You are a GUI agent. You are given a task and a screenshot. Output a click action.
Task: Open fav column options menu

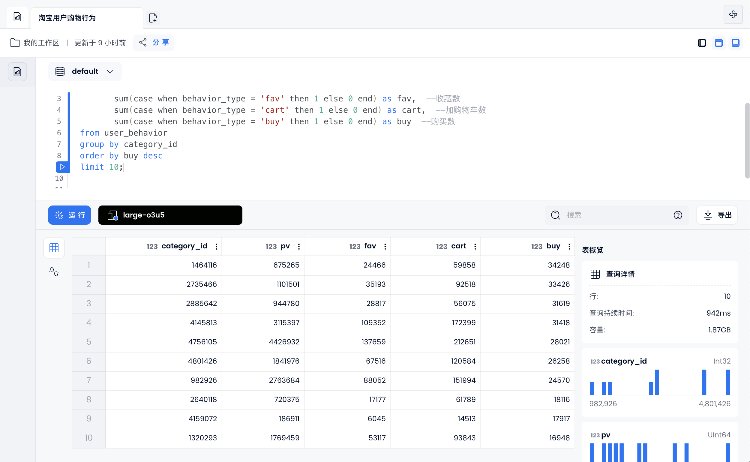[x=385, y=246]
